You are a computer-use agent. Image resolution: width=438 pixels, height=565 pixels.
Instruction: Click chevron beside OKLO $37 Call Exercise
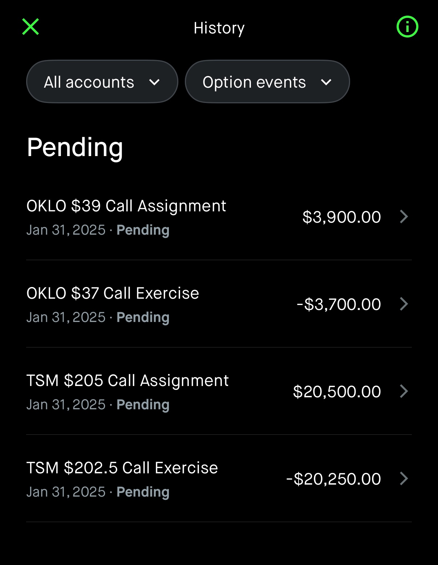404,304
